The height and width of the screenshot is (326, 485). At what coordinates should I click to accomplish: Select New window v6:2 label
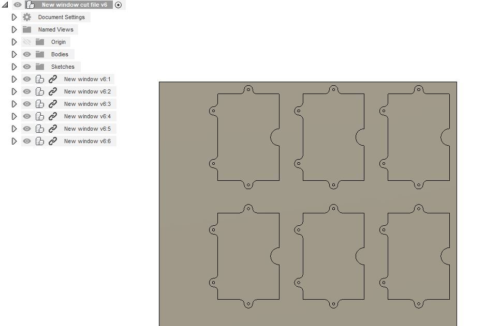point(87,91)
